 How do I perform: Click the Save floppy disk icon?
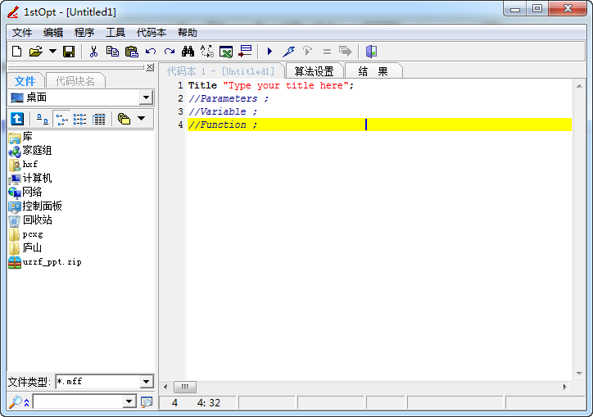(69, 52)
